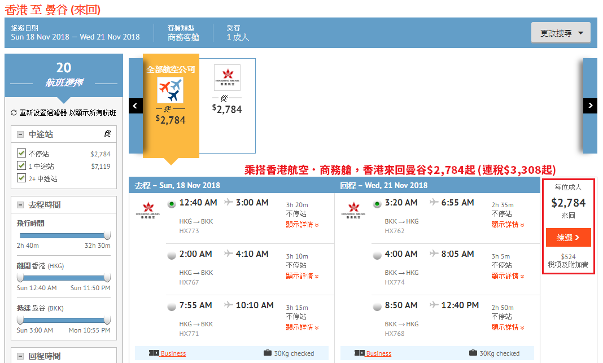The width and height of the screenshot is (603, 363).
Task: Select return flight departing 8:50 AM
Action: tap(377, 307)
